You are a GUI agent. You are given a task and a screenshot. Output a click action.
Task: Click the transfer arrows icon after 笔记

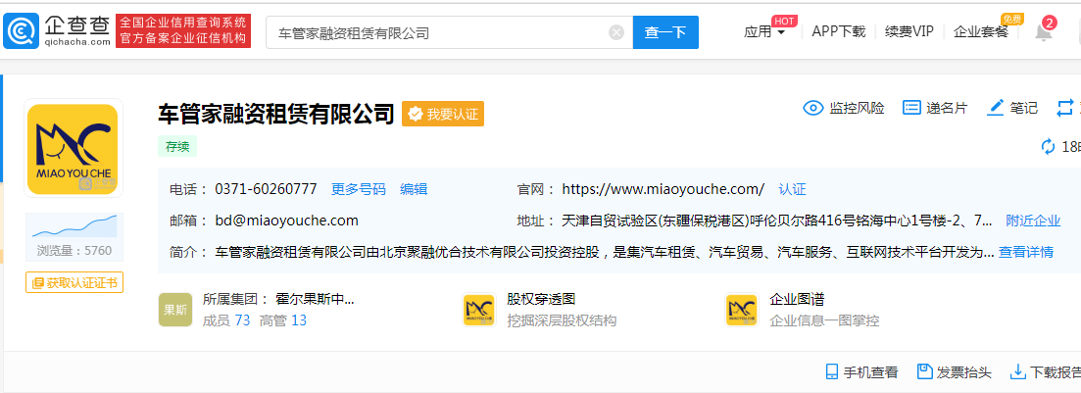1066,108
